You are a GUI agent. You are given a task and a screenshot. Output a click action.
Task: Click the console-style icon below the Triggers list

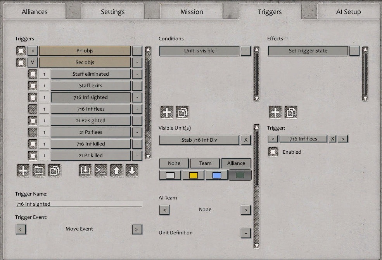[101, 170]
